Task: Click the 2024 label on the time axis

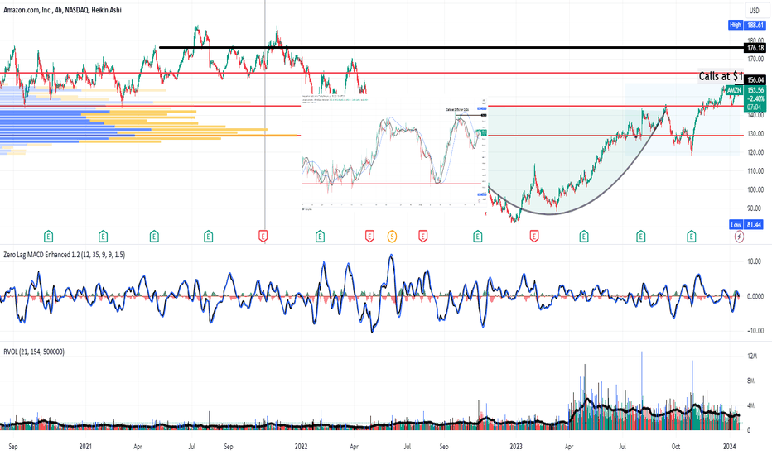Action: tap(729, 447)
